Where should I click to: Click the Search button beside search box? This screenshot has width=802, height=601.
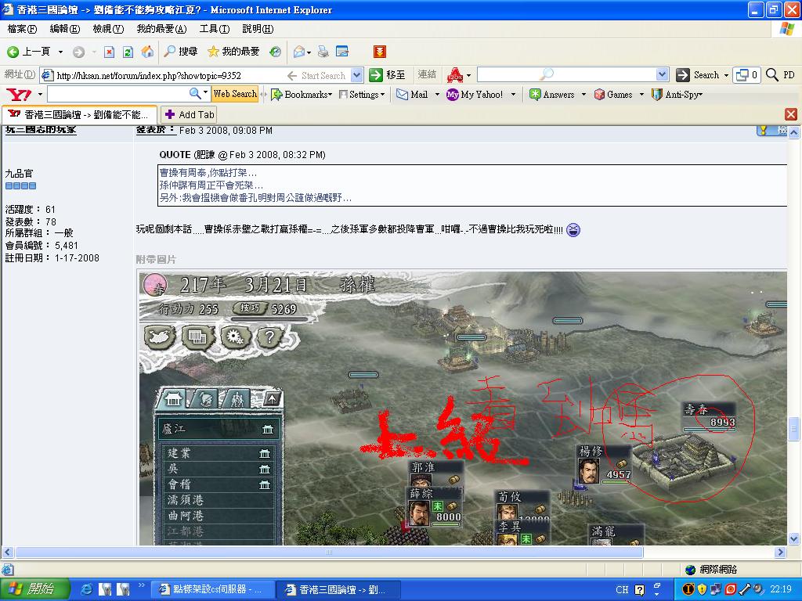(698, 75)
